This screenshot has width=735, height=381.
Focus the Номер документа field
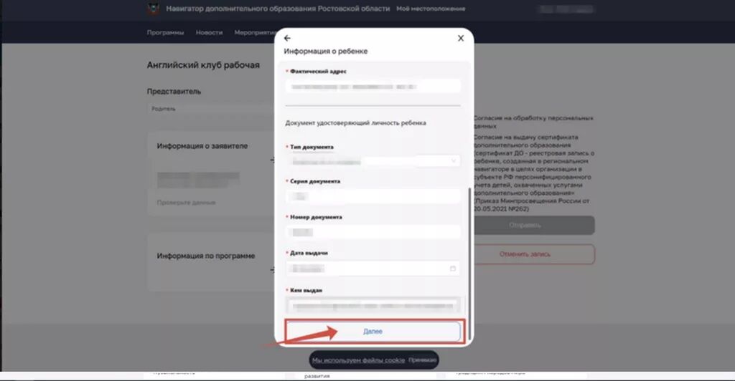click(x=373, y=232)
